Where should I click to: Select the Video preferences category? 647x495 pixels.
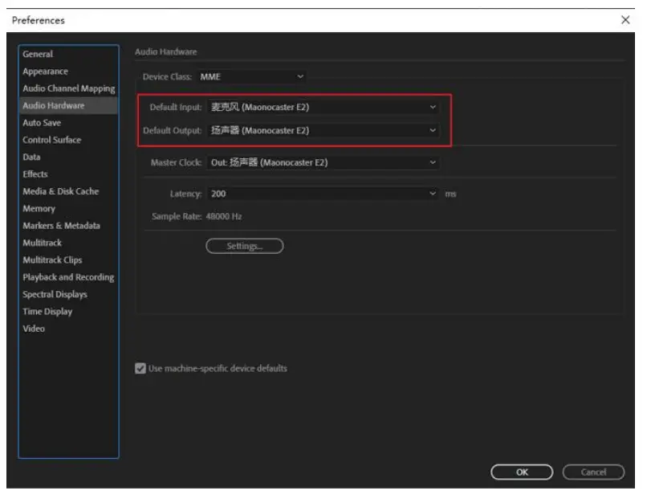click(x=34, y=329)
